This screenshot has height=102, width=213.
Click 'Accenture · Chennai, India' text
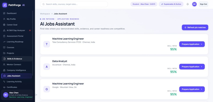coord(64,65)
